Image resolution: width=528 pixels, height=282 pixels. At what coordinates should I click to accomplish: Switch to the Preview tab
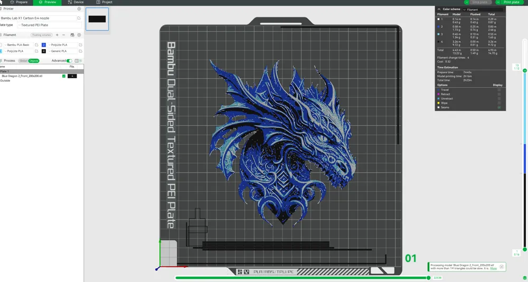tap(48, 2)
